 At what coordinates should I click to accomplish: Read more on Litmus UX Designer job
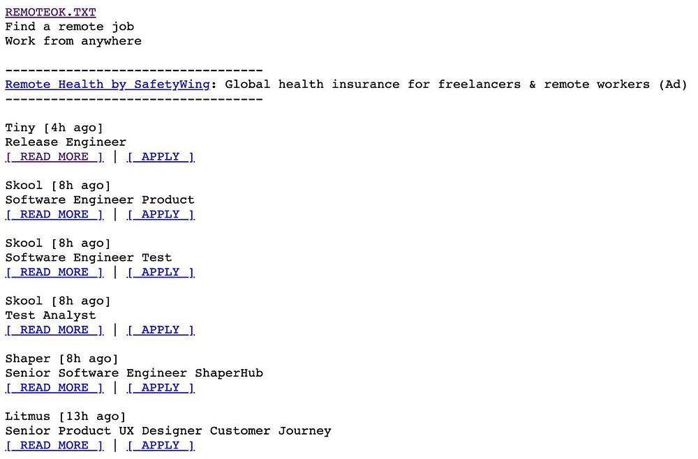point(54,446)
